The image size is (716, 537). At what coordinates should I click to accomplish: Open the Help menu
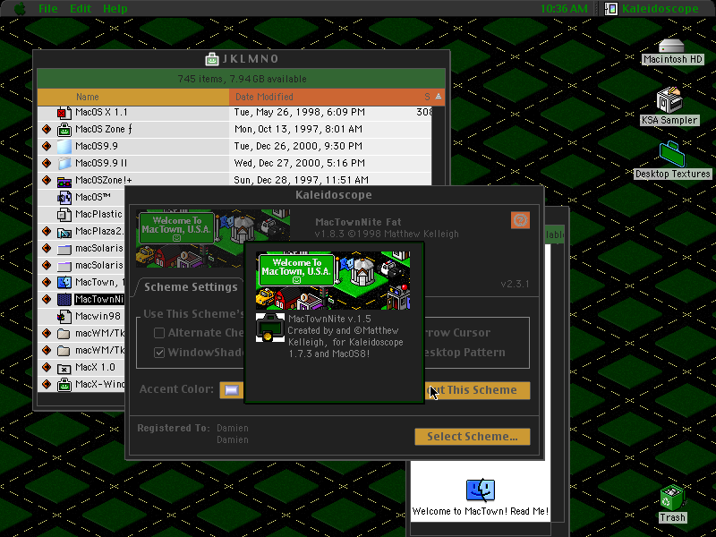pyautogui.click(x=115, y=9)
